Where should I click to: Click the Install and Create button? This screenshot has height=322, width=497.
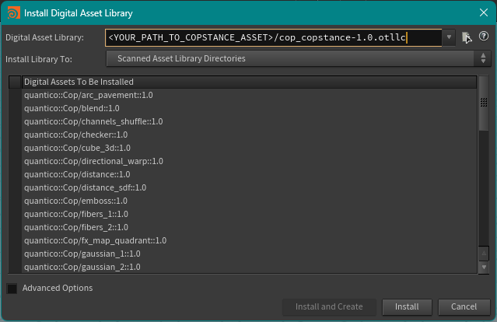coord(329,307)
